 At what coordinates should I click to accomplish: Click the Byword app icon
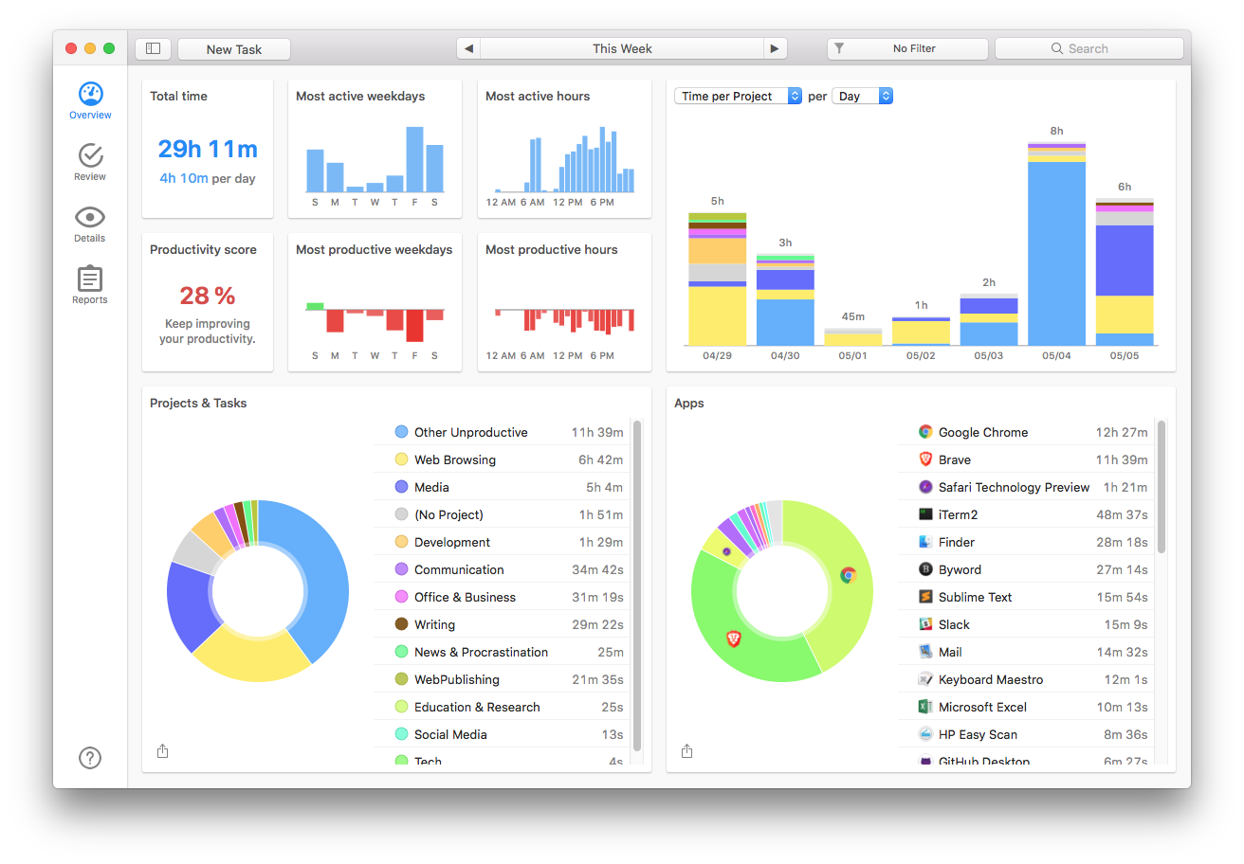tap(925, 569)
